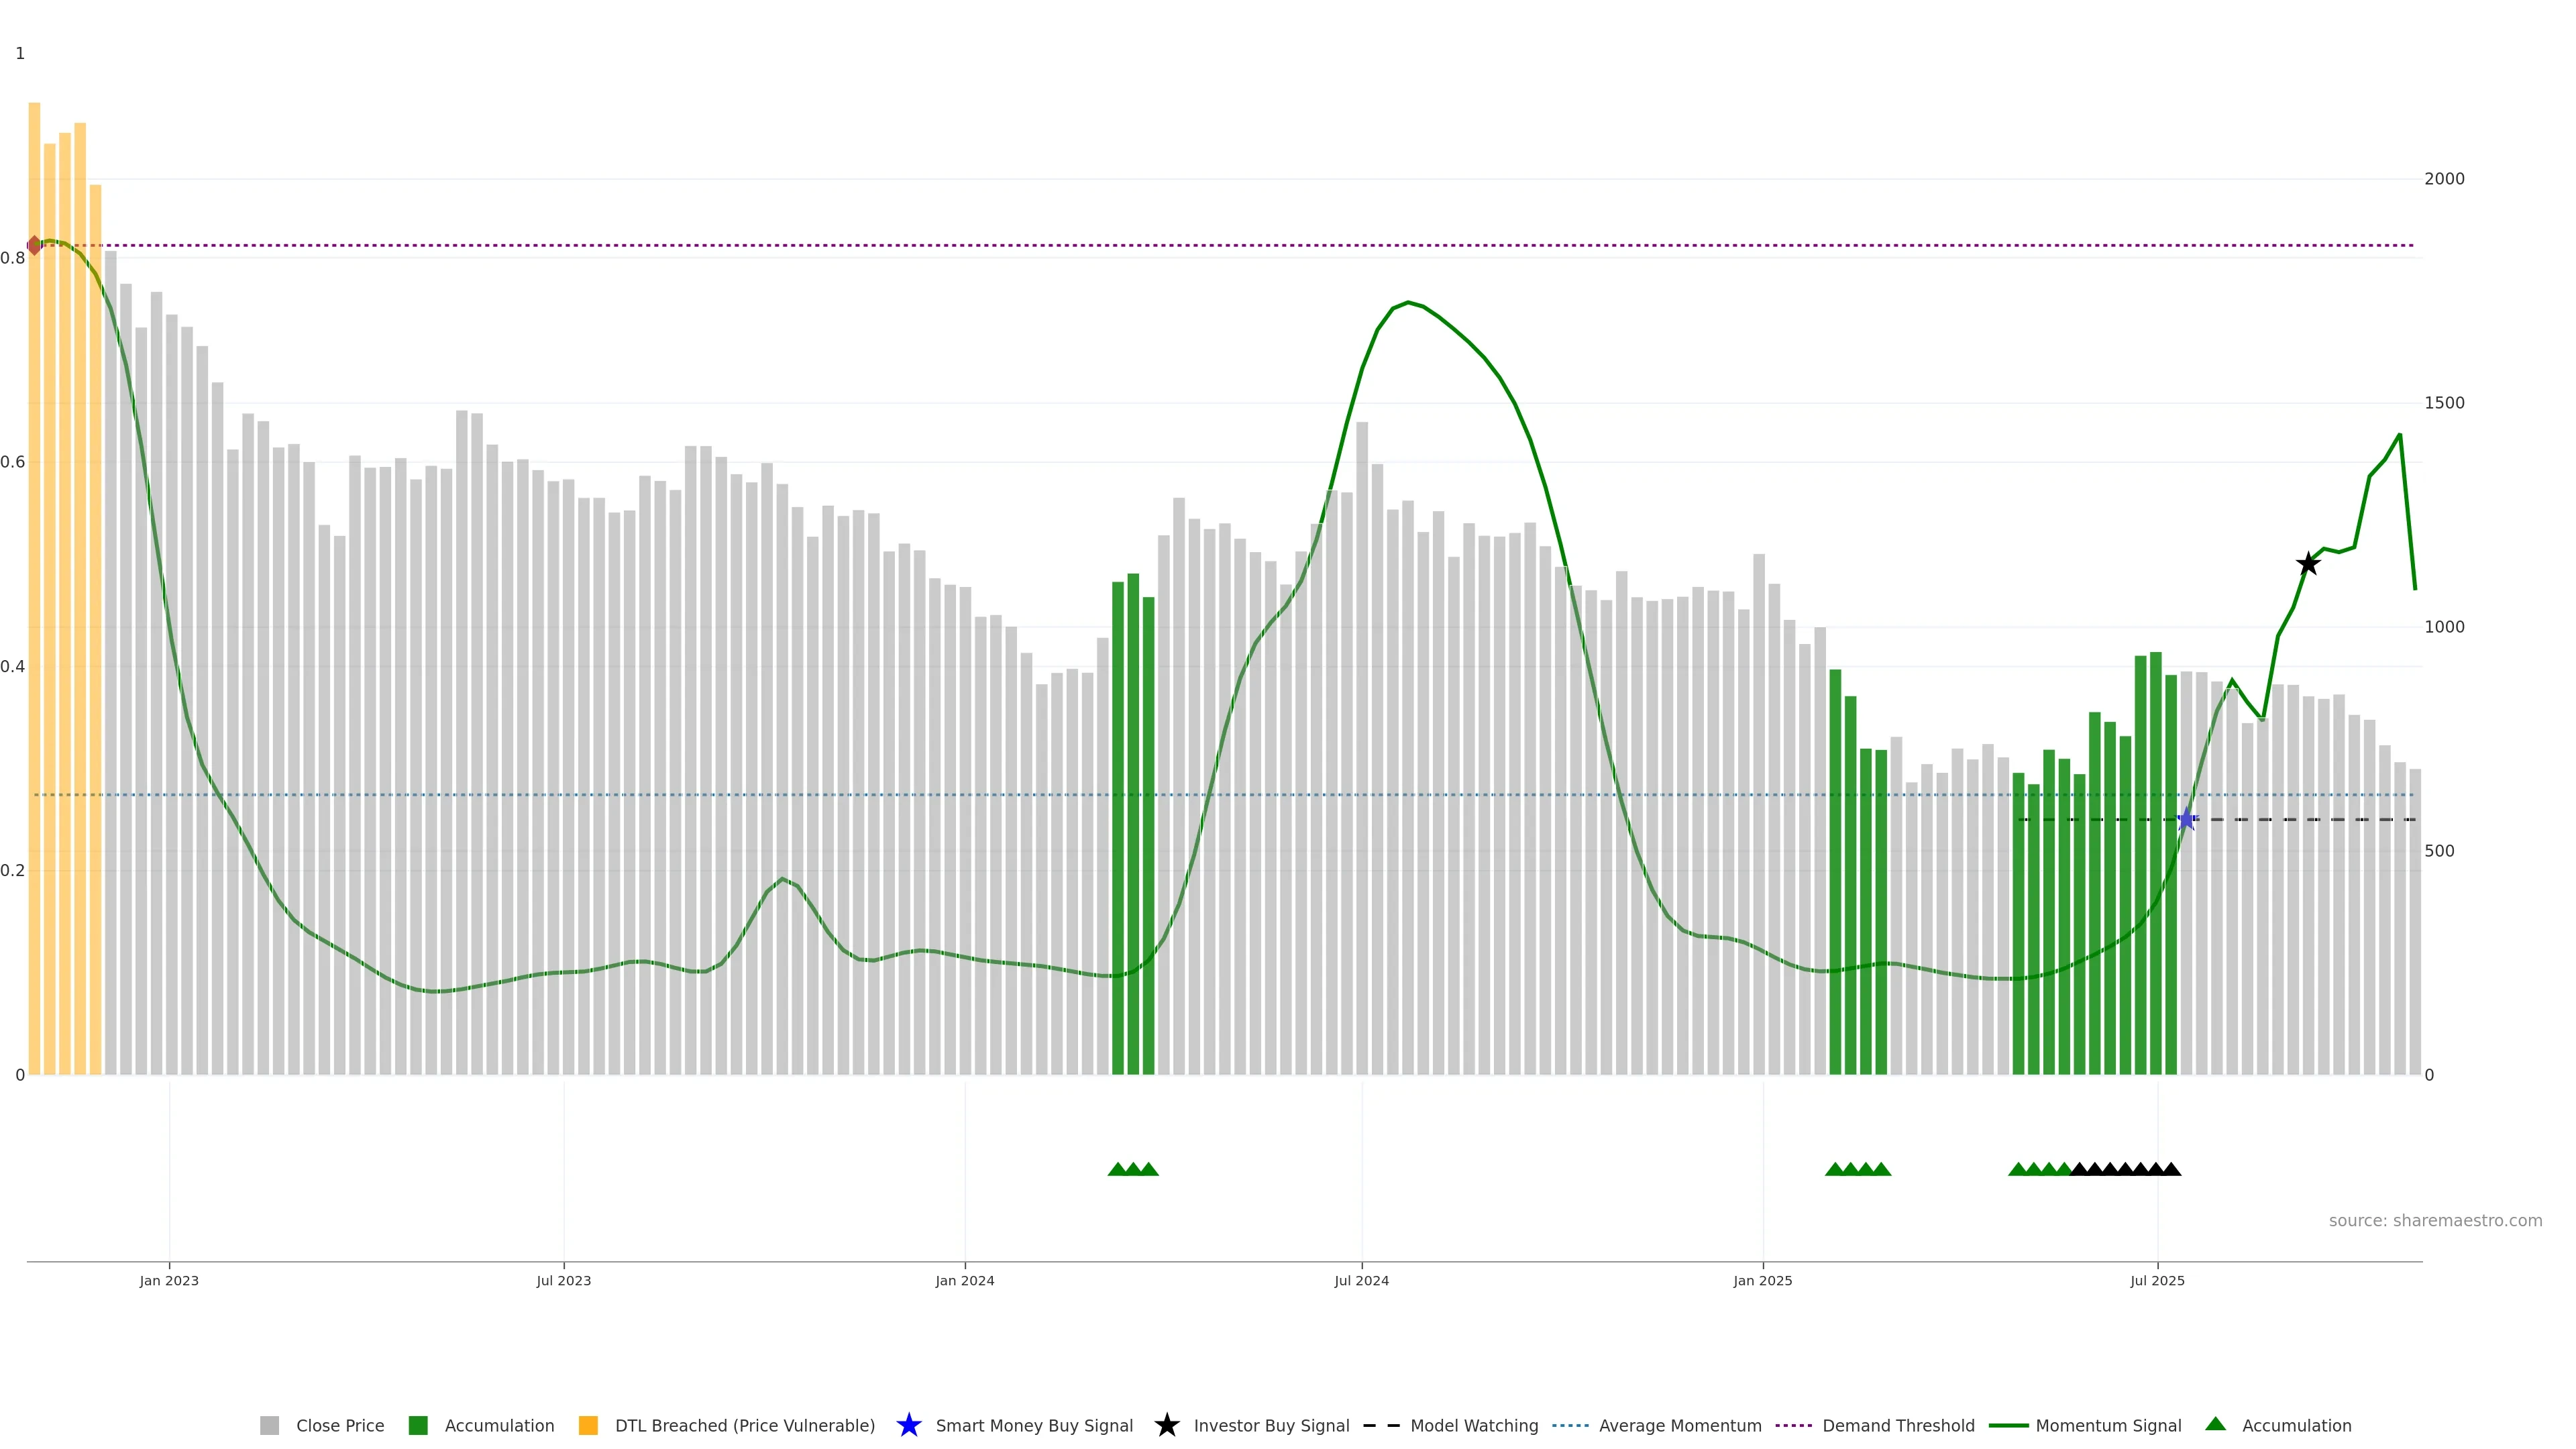This screenshot has height=1449, width=2576.
Task: Toggle Model Watching dashed legend item
Action: coord(1381,1426)
